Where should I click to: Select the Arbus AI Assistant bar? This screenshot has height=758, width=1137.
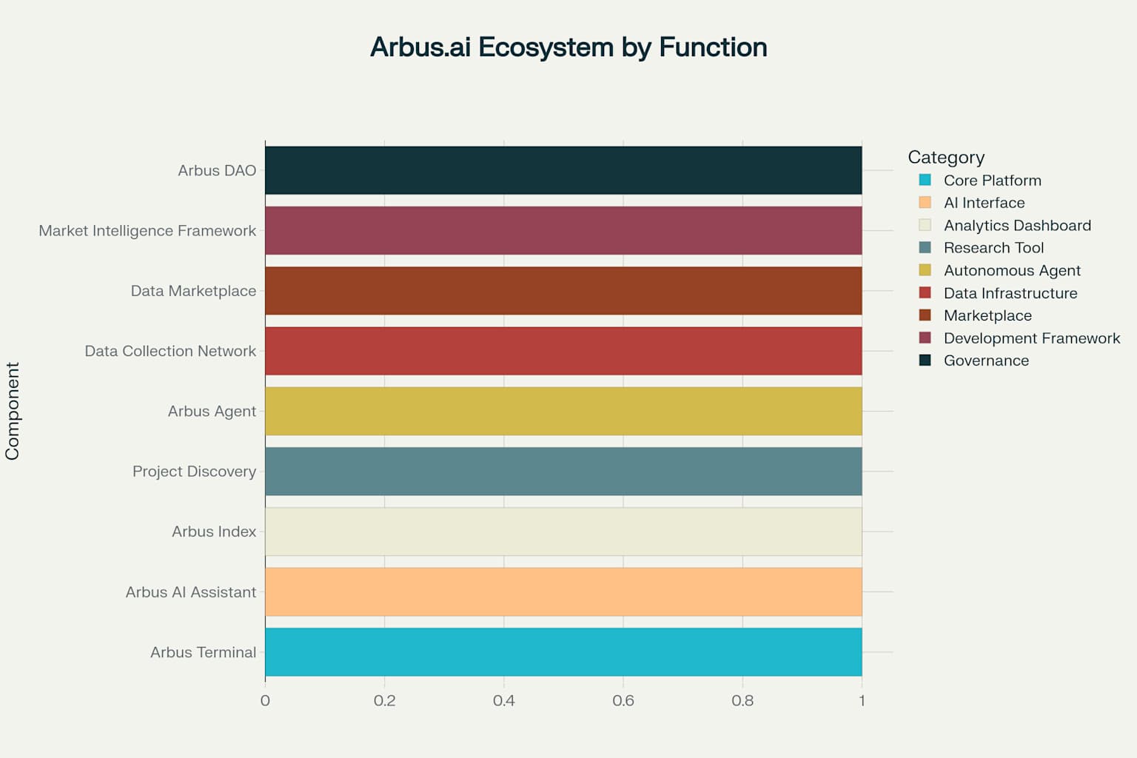pyautogui.click(x=563, y=592)
